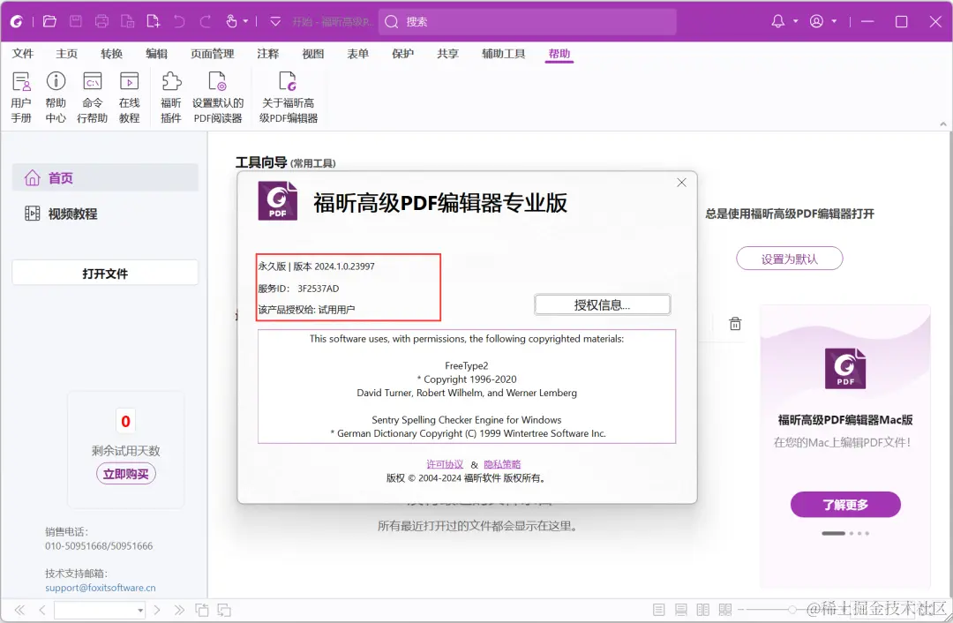
Task: Click the Foxit logo in title bar
Action: (x=17, y=21)
